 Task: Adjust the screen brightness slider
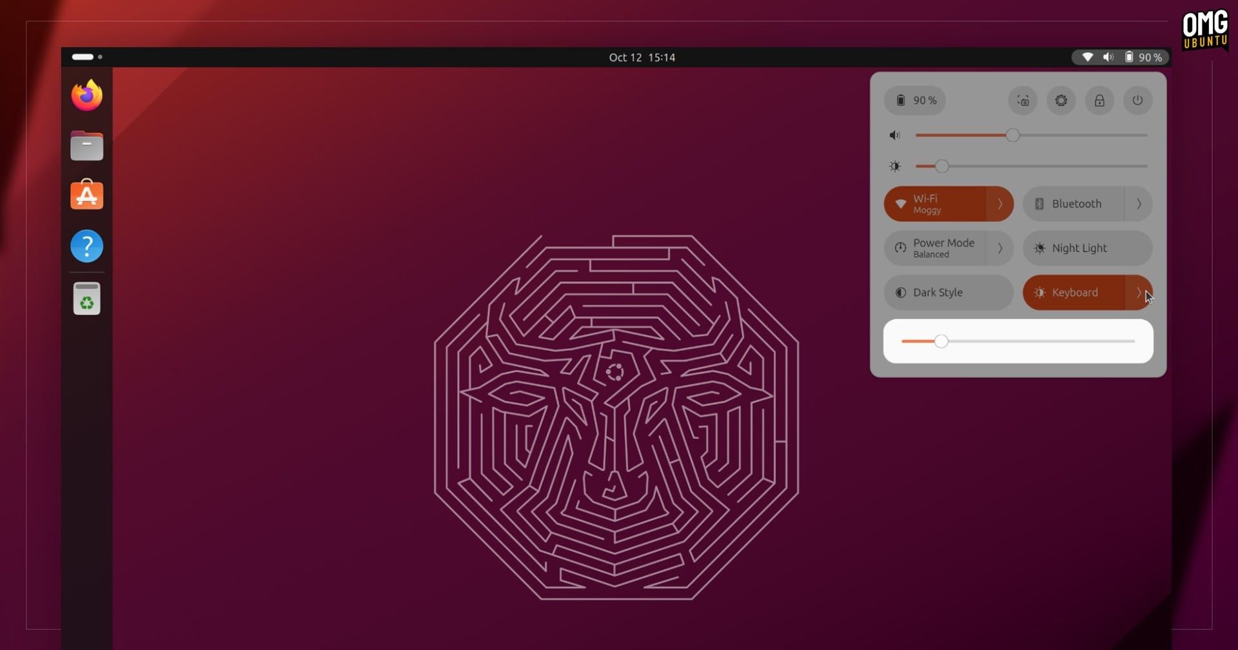pyautogui.click(x=1031, y=166)
